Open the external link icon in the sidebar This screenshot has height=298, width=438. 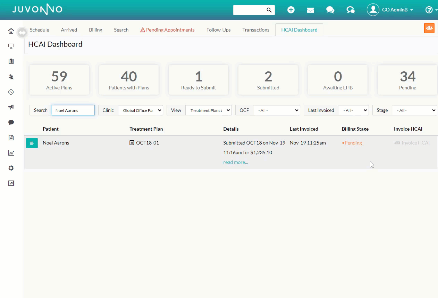coord(11,183)
